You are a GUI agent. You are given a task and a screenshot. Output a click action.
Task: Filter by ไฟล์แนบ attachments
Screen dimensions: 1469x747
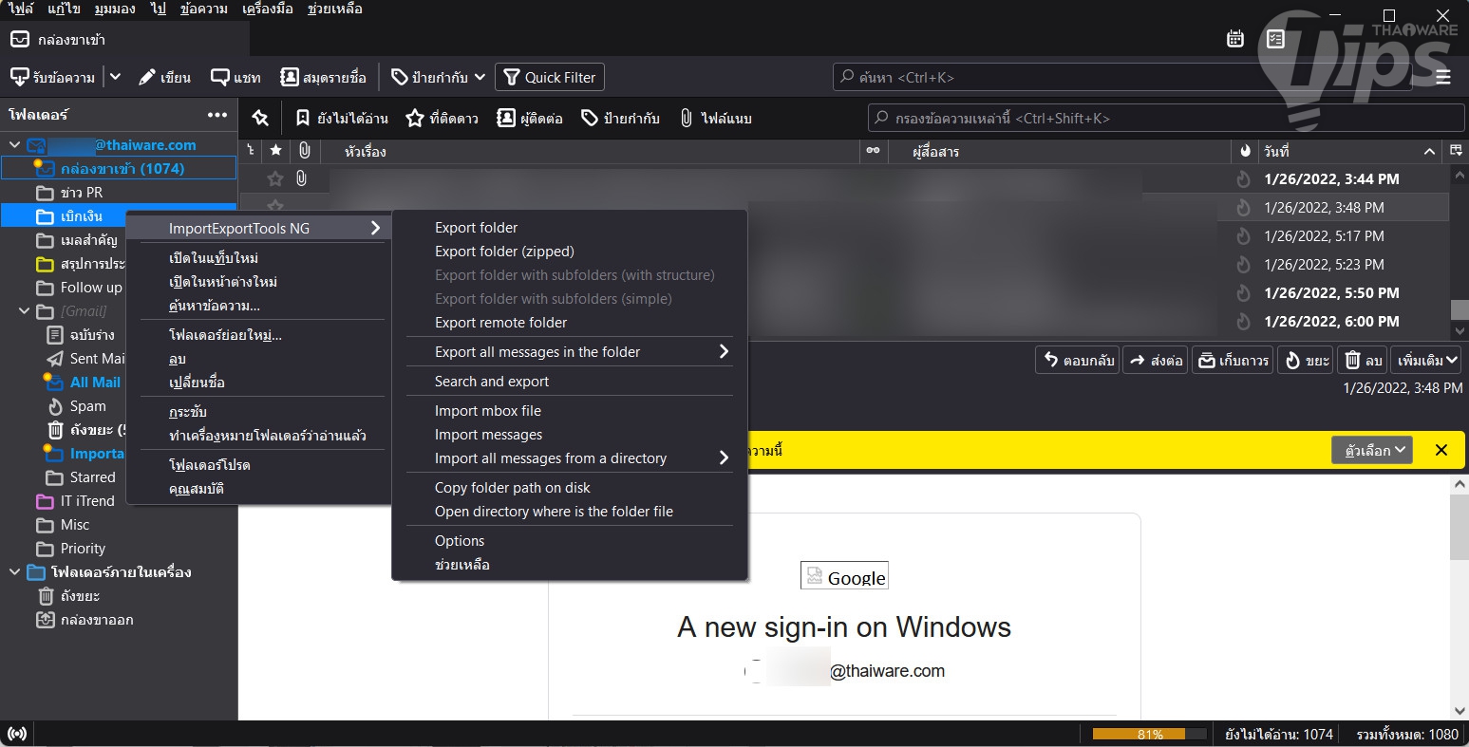pyautogui.click(x=716, y=118)
